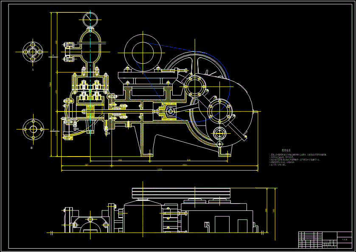Click the 1370 overall length dimension text
The image size is (356, 252).
click(160, 169)
